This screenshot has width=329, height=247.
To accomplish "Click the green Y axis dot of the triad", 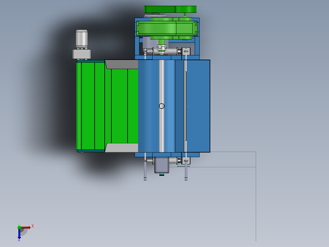I will (19, 227).
